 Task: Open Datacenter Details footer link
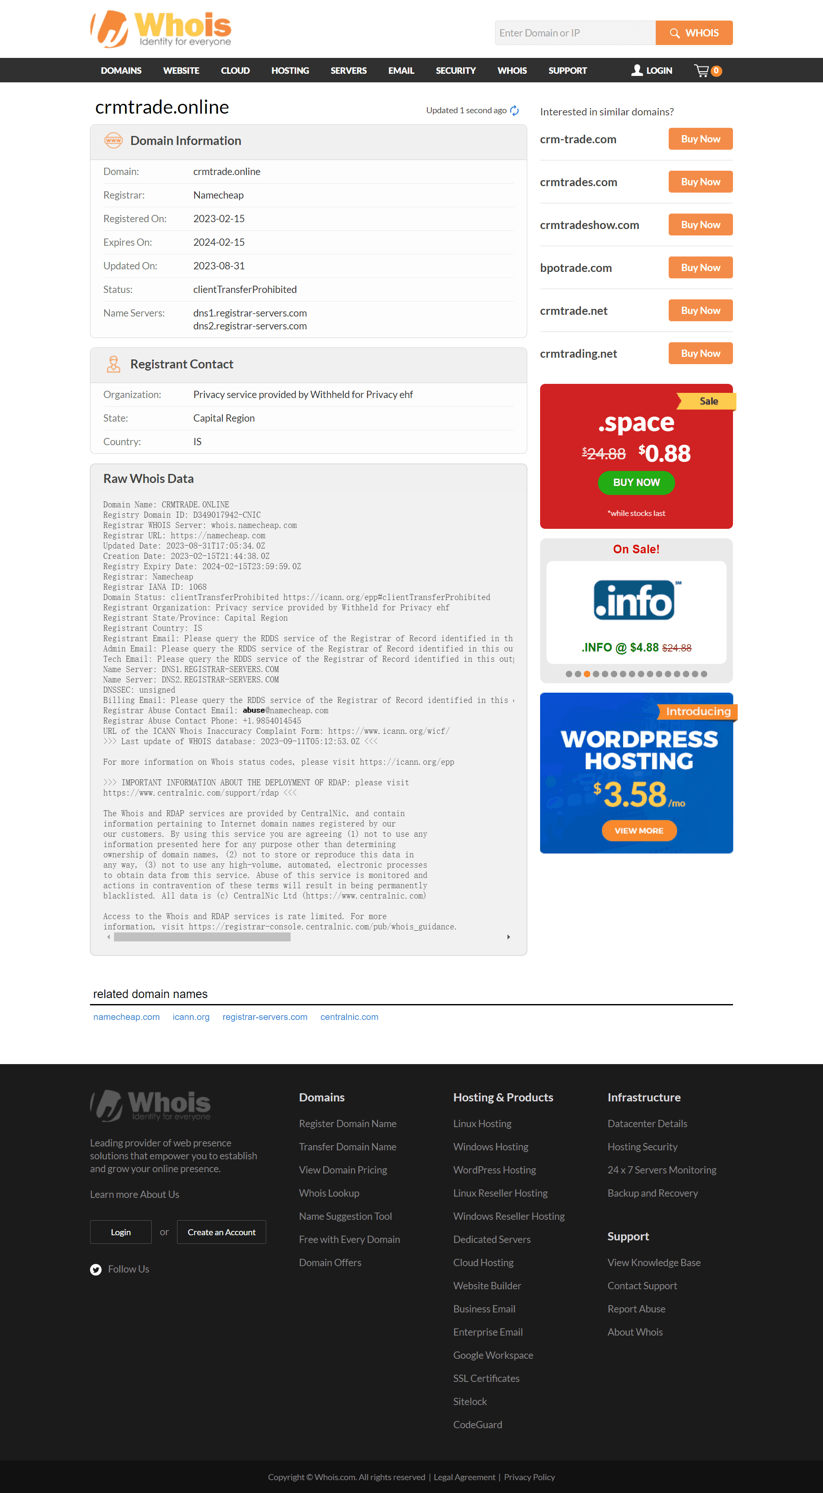[647, 1123]
